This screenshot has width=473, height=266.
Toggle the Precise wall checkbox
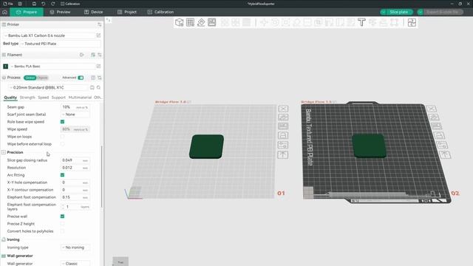coord(62,216)
